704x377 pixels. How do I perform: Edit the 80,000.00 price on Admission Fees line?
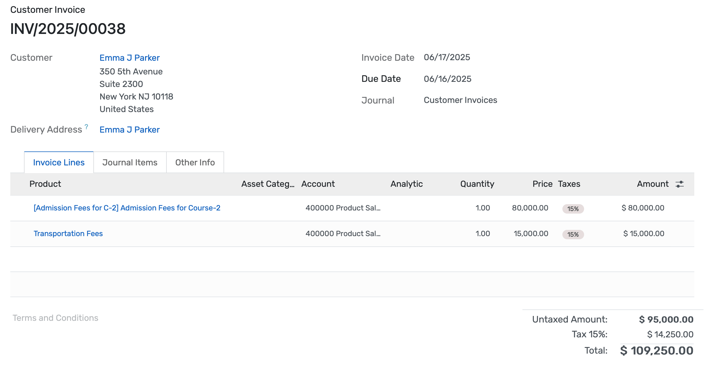[x=530, y=208]
